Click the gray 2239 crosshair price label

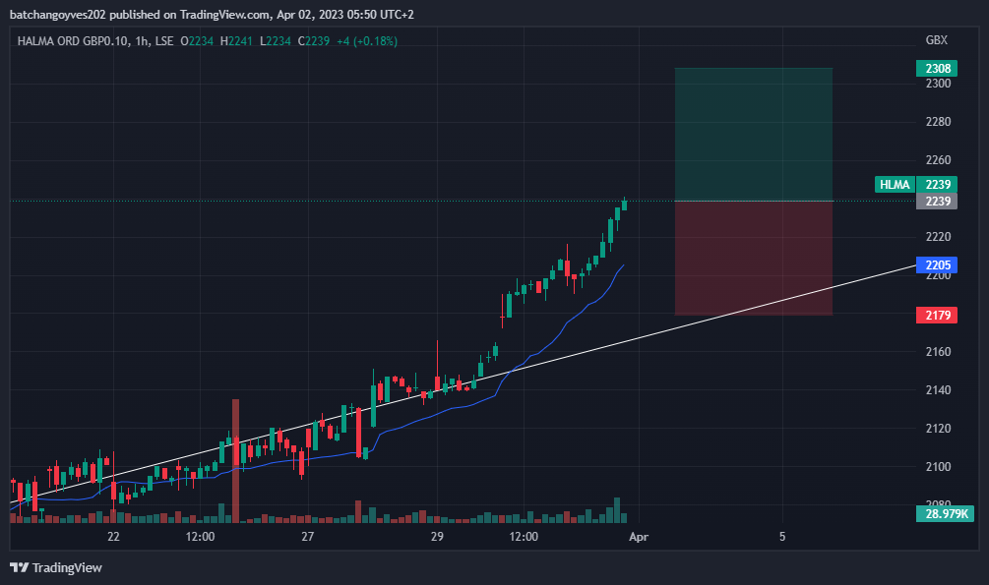tap(937, 202)
